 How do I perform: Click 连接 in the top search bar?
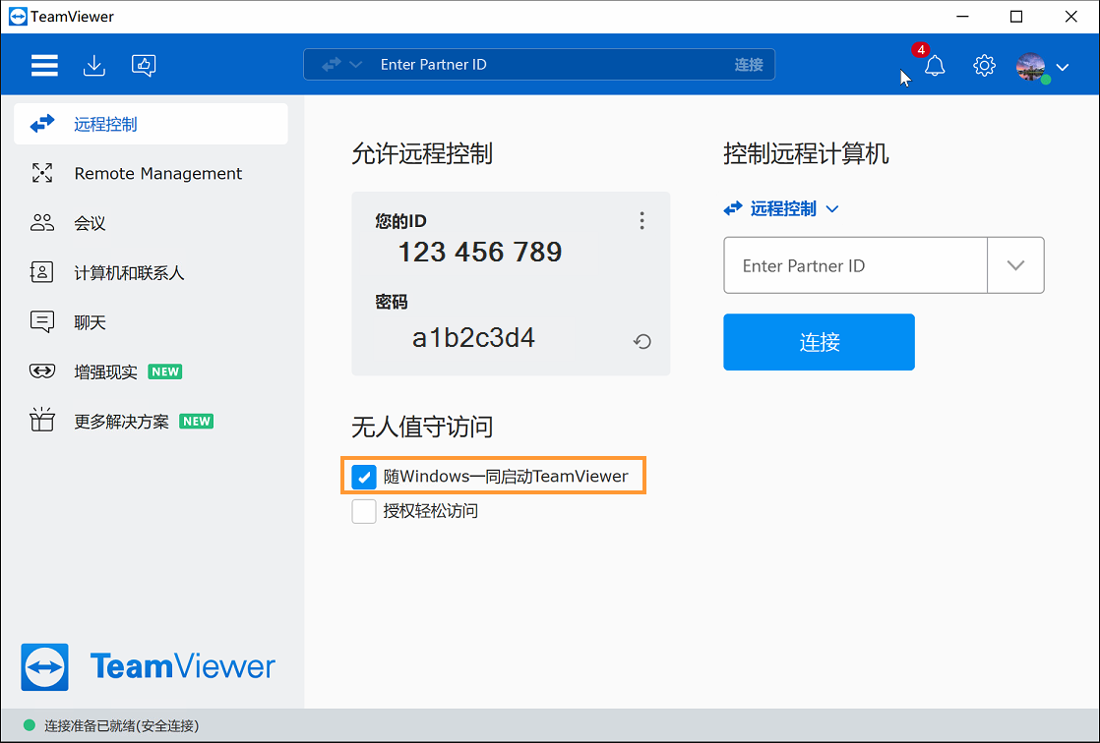(749, 65)
